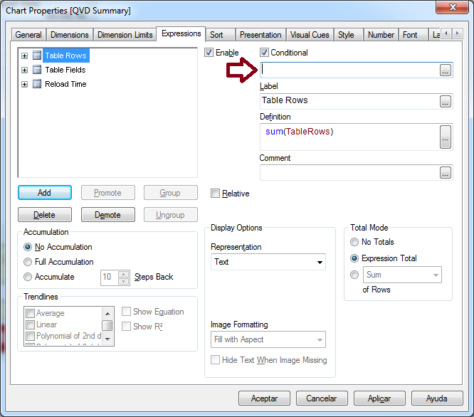The height and width of the screenshot is (417, 474).
Task: Select Expression Total radio button
Action: (x=354, y=258)
